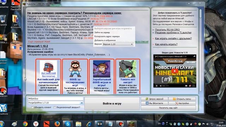Click the Запрос версий button

(x=154, y=99)
